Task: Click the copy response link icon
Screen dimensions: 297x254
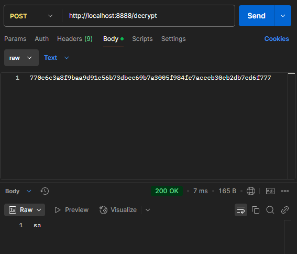Action: [x=285, y=210]
